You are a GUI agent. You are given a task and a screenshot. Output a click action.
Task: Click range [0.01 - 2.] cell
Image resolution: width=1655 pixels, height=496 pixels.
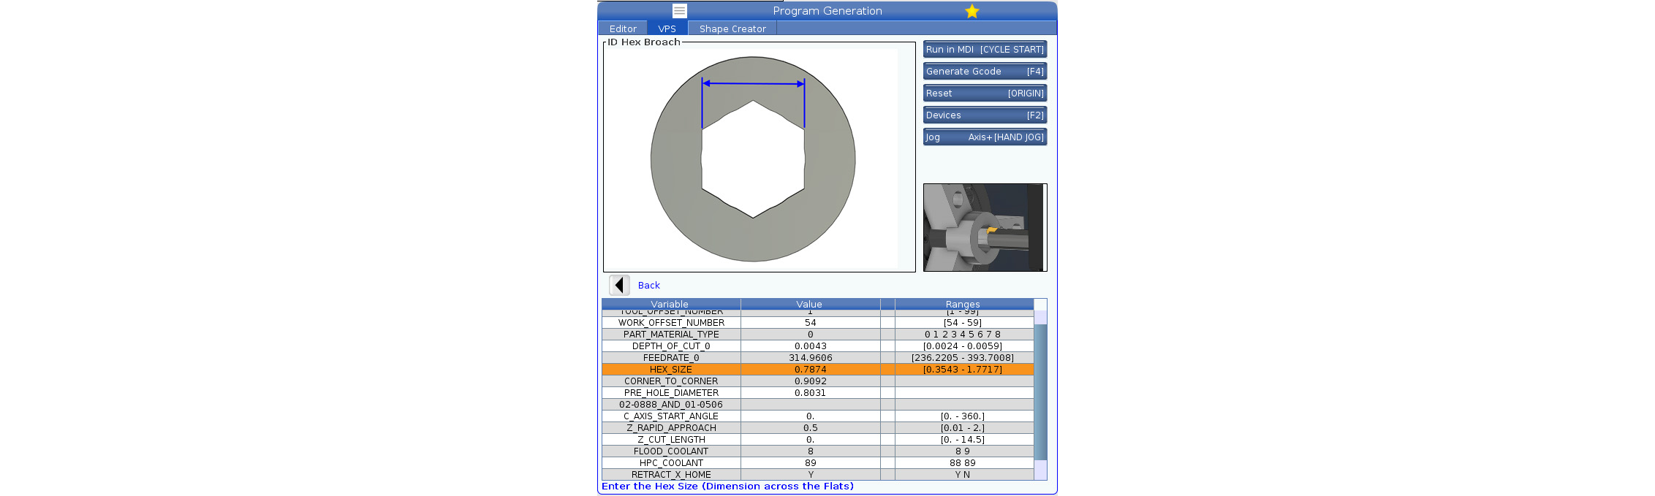pyautogui.click(x=963, y=428)
